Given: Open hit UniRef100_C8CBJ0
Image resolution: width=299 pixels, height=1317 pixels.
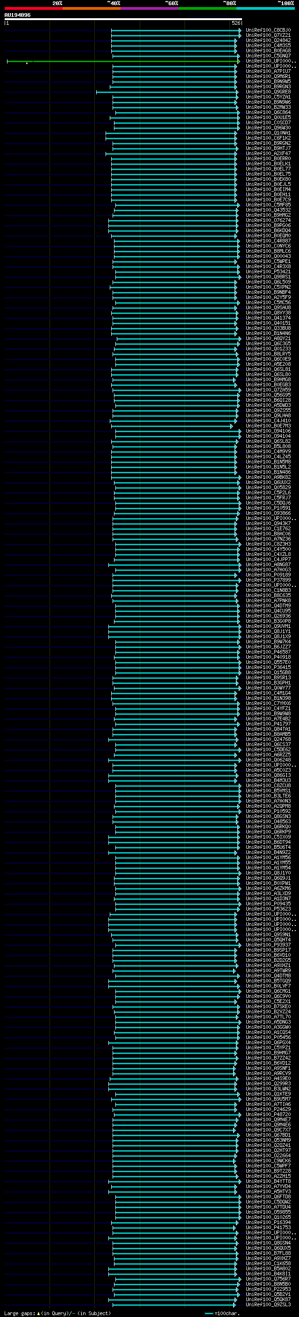Looking at the screenshot, I should [268, 30].
